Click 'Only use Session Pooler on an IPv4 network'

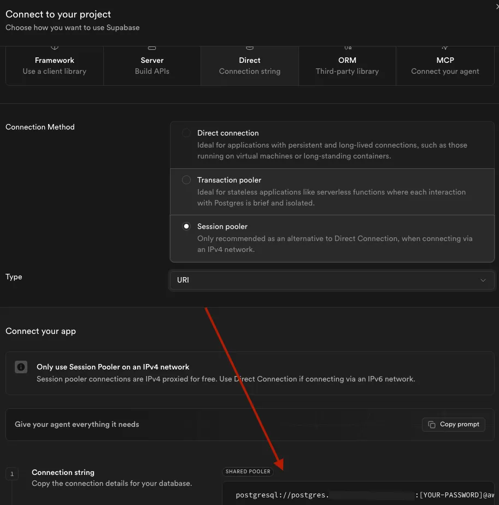click(x=113, y=367)
